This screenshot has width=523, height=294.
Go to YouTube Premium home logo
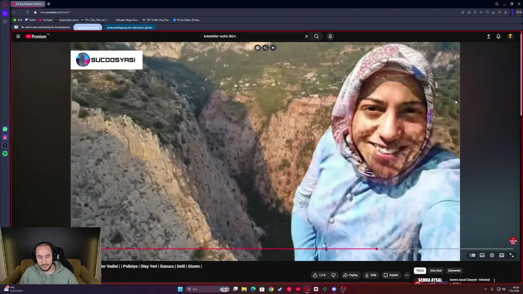pos(36,36)
